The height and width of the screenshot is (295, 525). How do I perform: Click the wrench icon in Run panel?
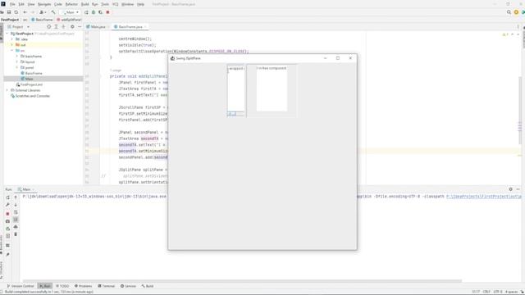(7, 205)
